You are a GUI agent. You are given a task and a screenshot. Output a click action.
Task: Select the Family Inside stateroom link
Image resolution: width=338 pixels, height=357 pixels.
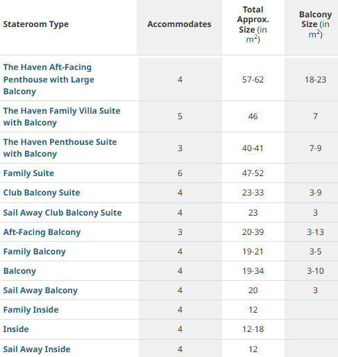coord(31,310)
